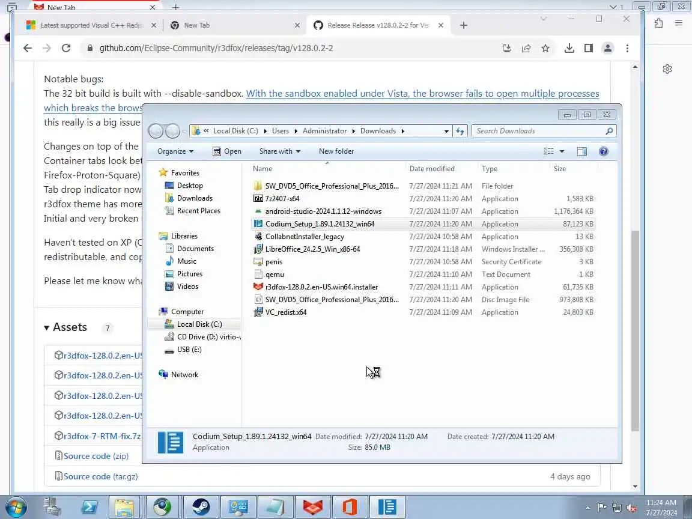Open the Share with dropdown
Screen dimensions: 692x519
280,151
